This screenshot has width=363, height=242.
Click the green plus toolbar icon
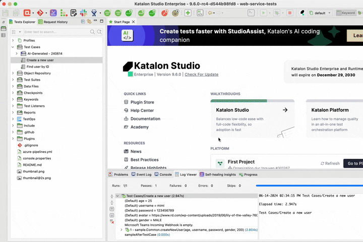point(188,13)
